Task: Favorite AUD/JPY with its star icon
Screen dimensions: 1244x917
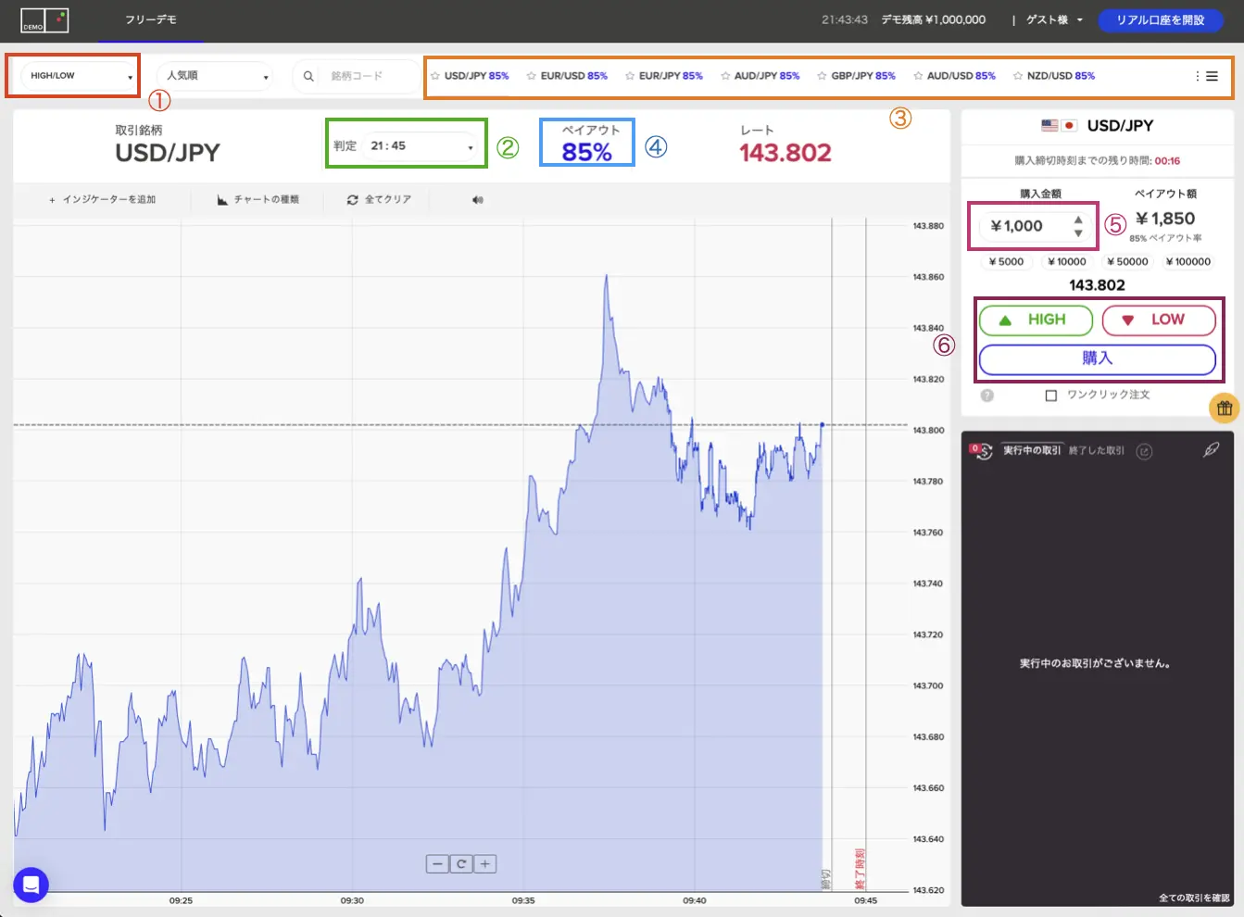Action: click(725, 76)
